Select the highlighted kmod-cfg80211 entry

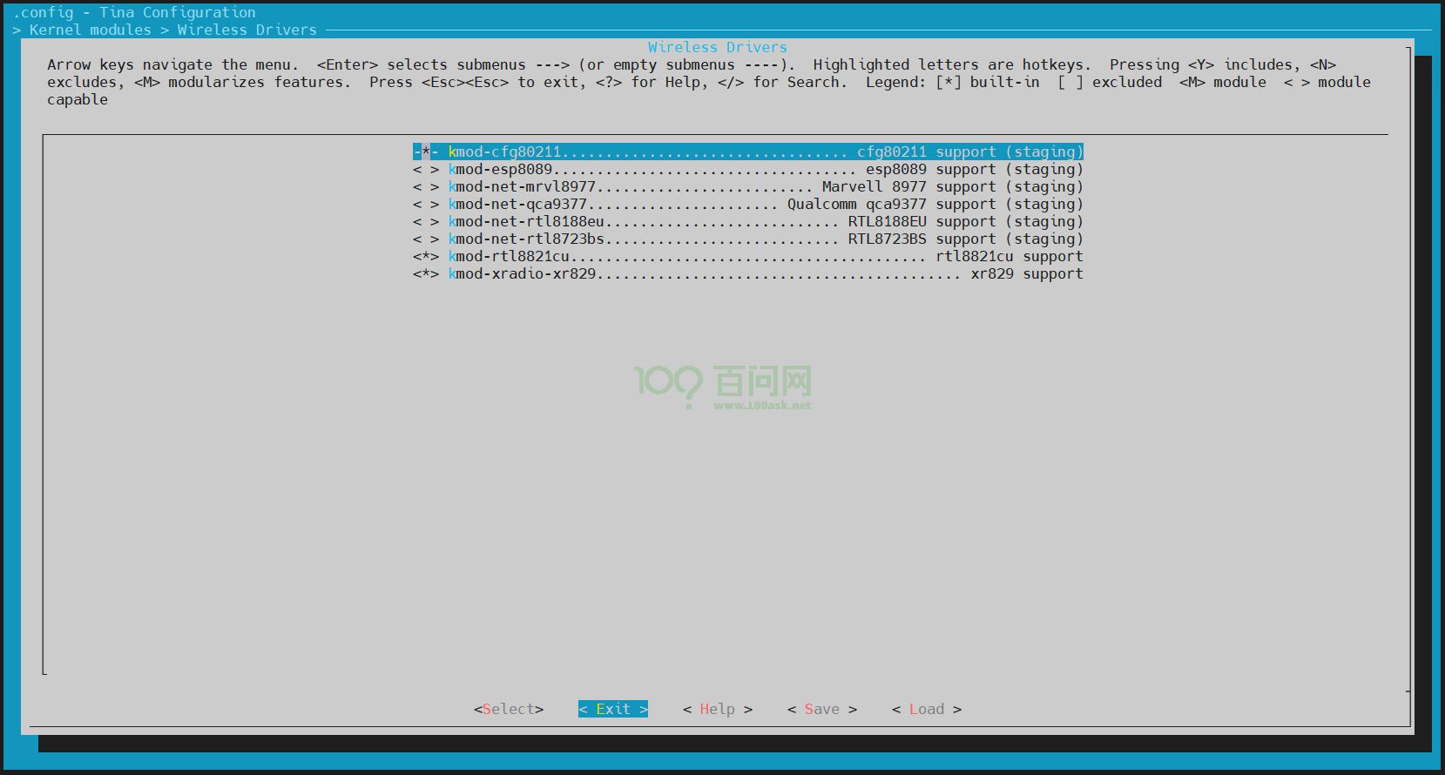point(504,152)
